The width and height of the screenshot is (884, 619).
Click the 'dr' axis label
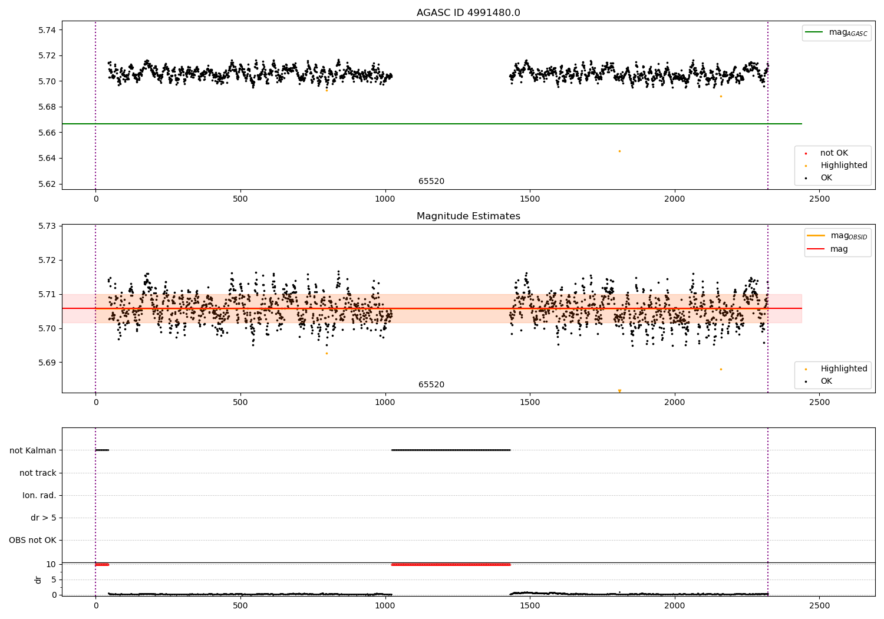38,580
